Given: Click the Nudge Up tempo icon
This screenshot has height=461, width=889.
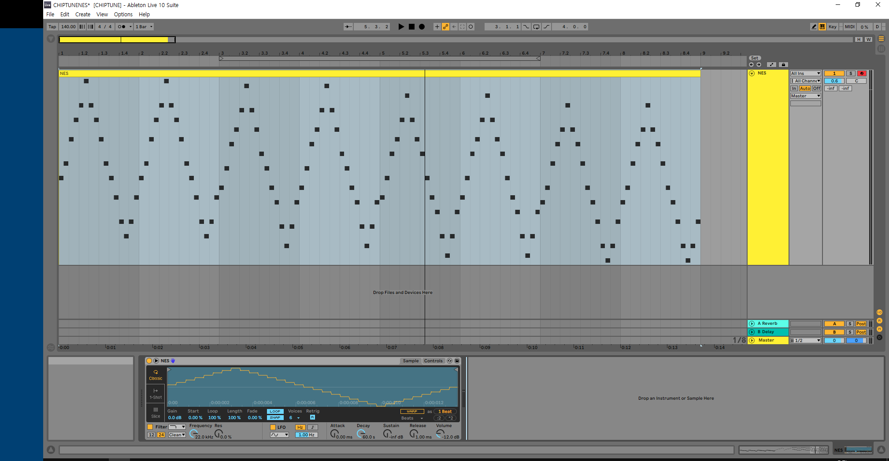Looking at the screenshot, I should click(x=90, y=27).
